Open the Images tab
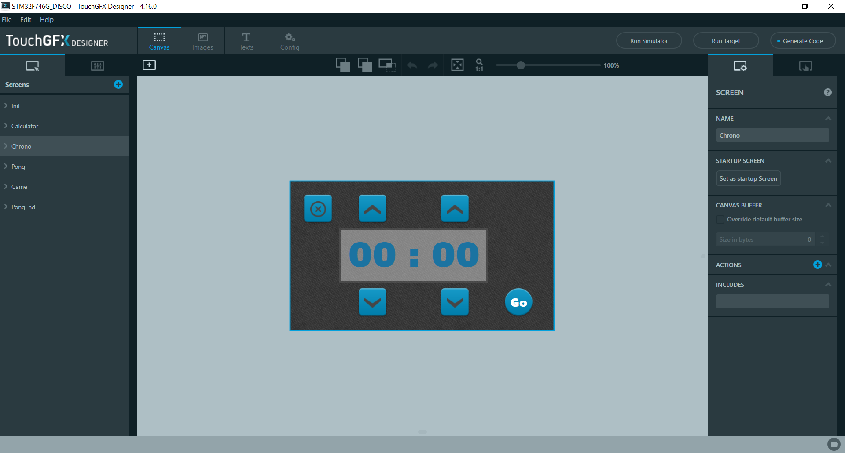This screenshot has width=845, height=453. 202,41
